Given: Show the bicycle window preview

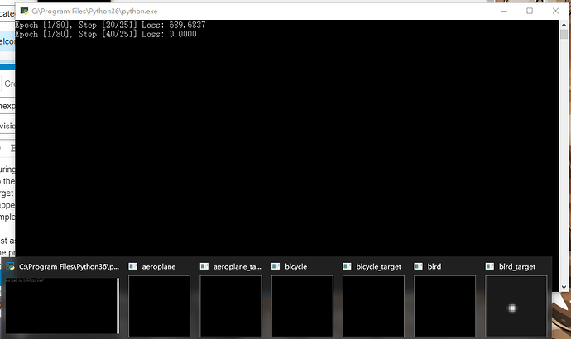Looking at the screenshot, I should (x=301, y=306).
